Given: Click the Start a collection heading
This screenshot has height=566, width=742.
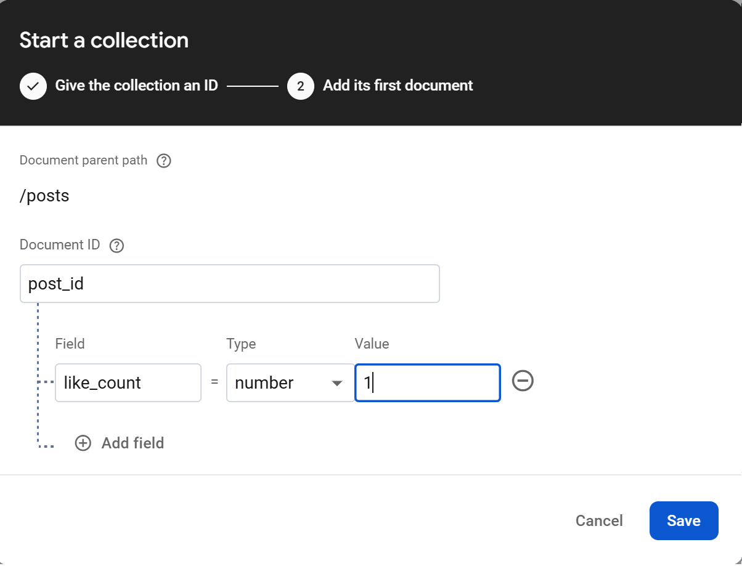Looking at the screenshot, I should [104, 40].
